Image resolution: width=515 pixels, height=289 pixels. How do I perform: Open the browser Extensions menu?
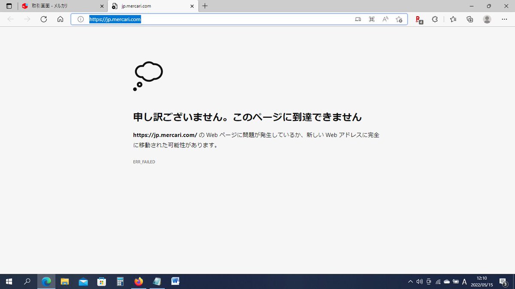pyautogui.click(x=435, y=19)
